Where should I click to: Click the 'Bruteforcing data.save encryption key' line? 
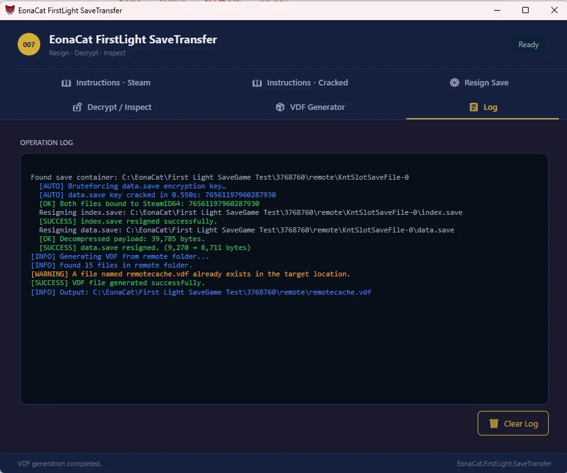point(132,186)
